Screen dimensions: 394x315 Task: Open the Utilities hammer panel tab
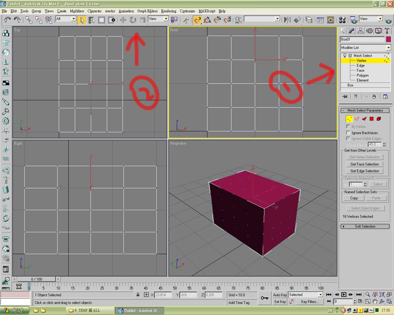[x=387, y=31]
